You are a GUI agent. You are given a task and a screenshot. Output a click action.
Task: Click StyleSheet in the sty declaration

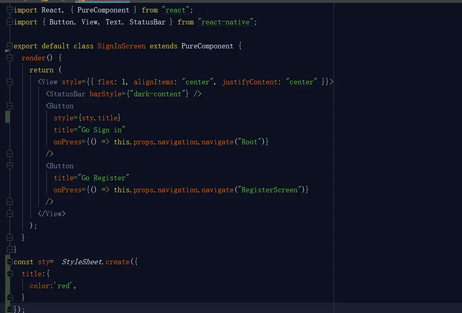(x=82, y=262)
